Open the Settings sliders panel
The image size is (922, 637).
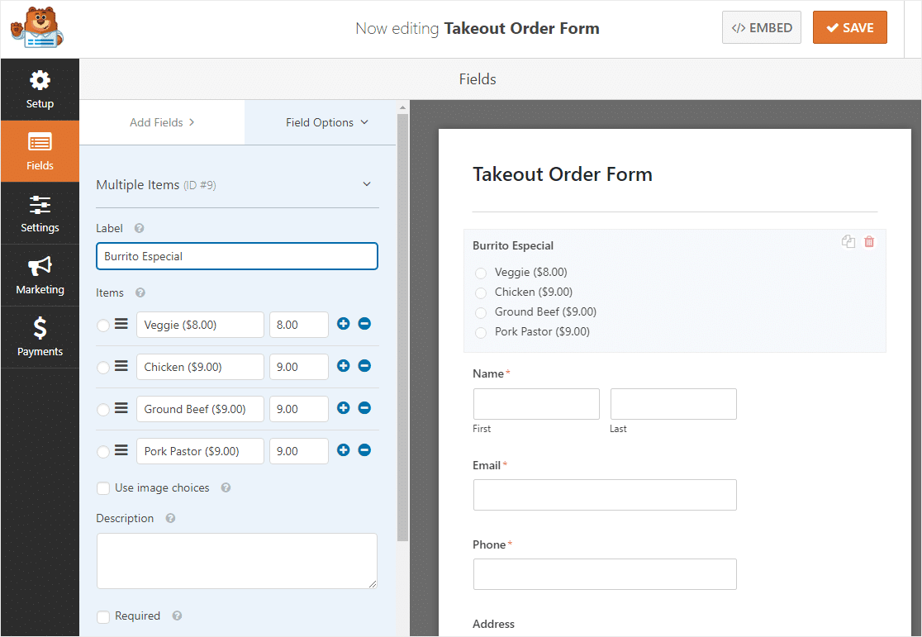pyautogui.click(x=40, y=213)
